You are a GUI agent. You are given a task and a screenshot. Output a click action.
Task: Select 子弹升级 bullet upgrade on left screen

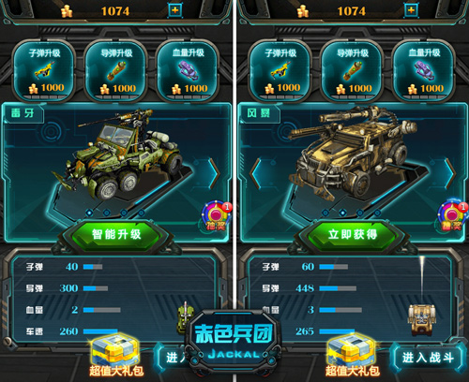(x=44, y=71)
